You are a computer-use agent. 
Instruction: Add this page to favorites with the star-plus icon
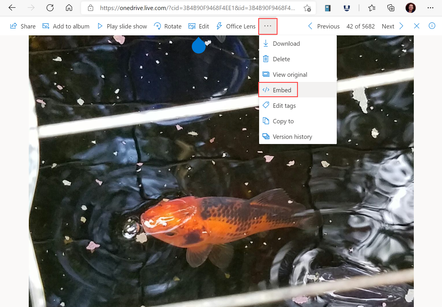307,8
